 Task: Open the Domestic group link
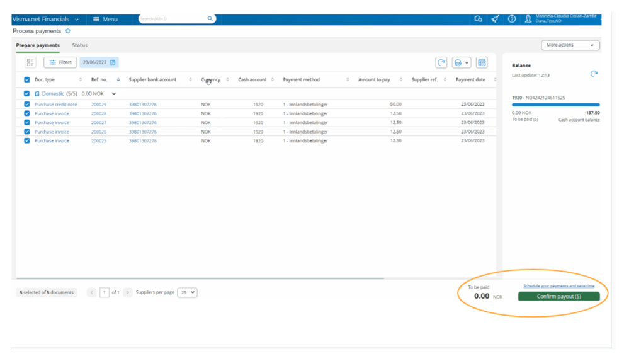point(53,94)
